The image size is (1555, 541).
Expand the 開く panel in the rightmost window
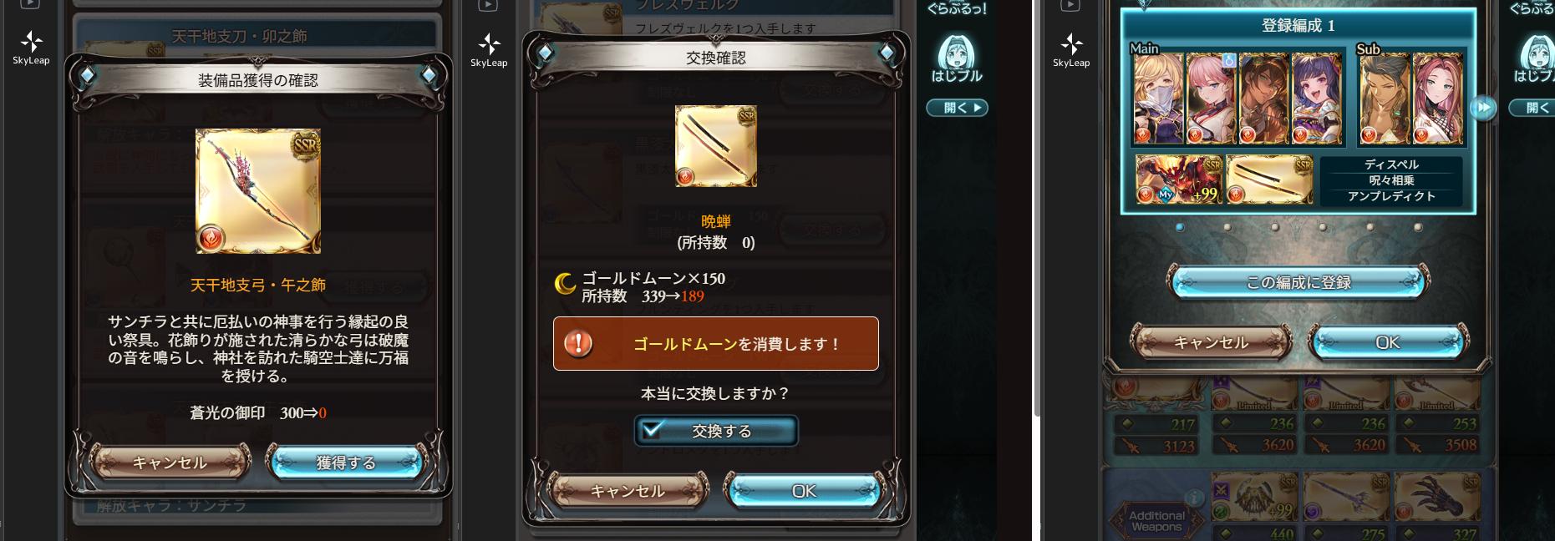point(1533,108)
